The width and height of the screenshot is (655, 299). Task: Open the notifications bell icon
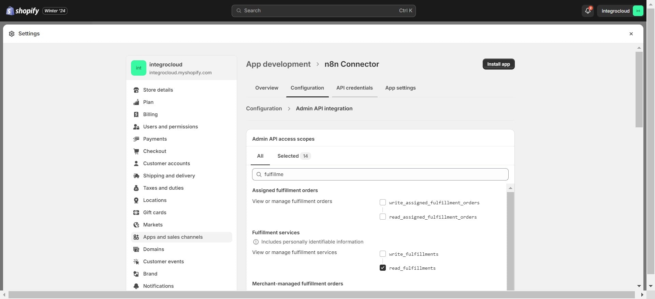tap(587, 11)
